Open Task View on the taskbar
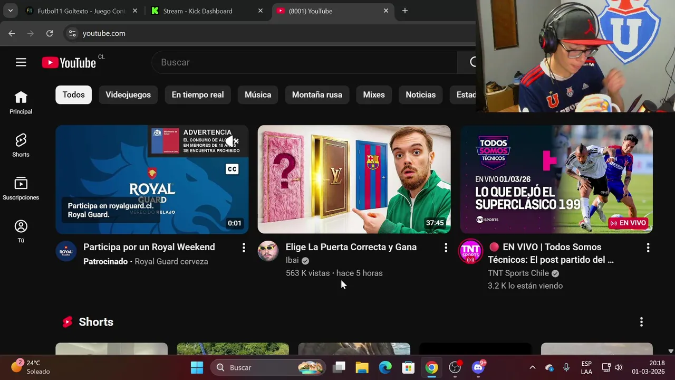 [x=339, y=367]
